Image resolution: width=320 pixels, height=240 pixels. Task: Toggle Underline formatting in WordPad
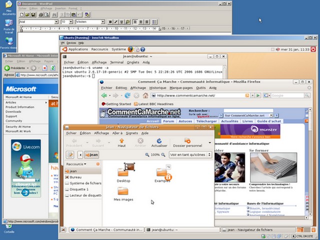[121, 22]
